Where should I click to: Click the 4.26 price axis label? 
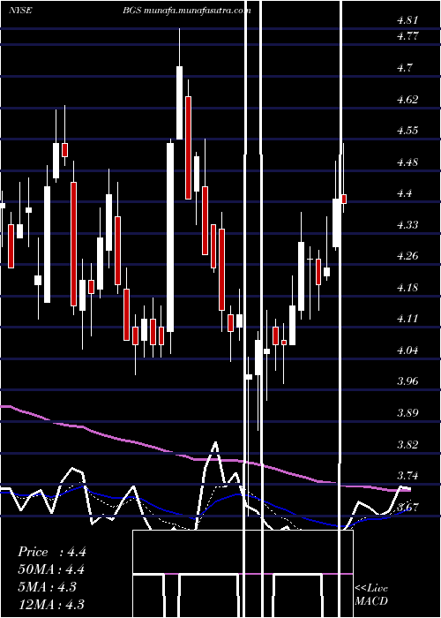tap(407, 256)
